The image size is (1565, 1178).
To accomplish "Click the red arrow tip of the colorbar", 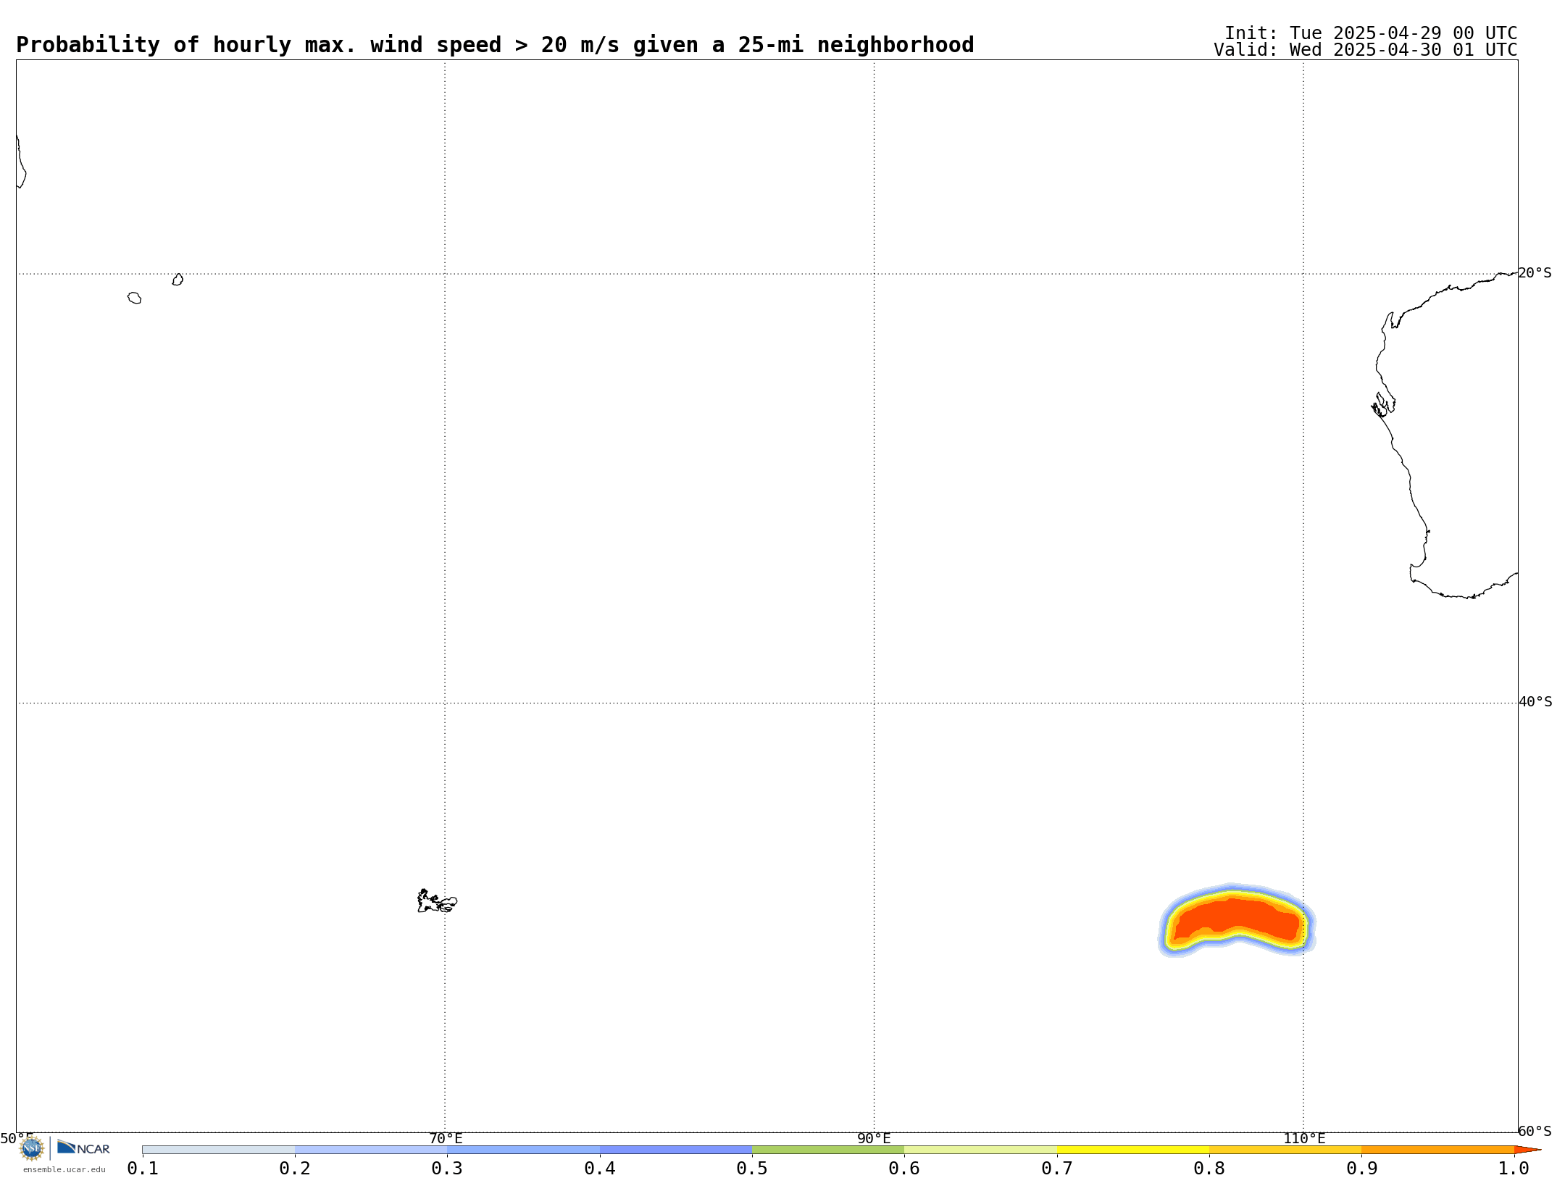I will pyautogui.click(x=1527, y=1150).
